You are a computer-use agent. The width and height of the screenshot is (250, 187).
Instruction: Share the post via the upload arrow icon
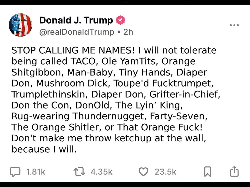234,172
